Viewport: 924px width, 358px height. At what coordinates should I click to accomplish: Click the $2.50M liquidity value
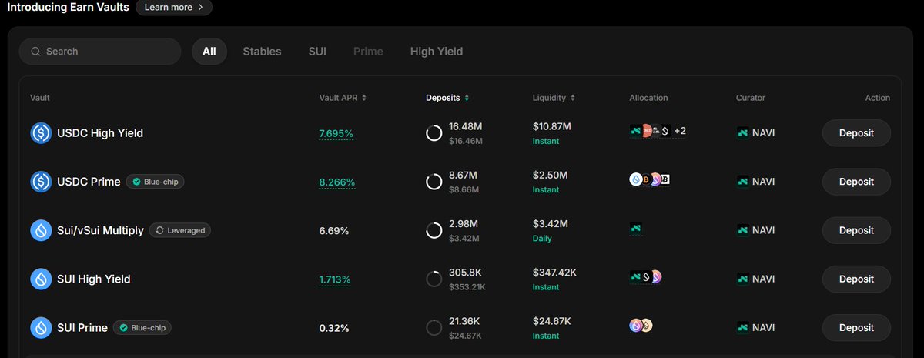pos(550,175)
